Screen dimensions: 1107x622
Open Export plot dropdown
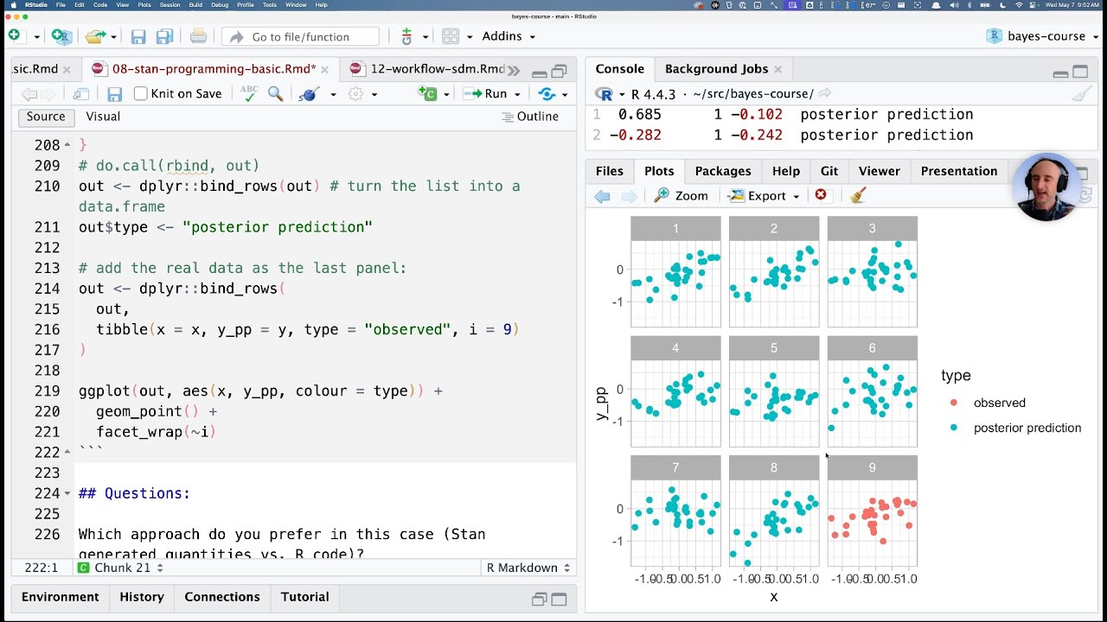[x=764, y=196]
